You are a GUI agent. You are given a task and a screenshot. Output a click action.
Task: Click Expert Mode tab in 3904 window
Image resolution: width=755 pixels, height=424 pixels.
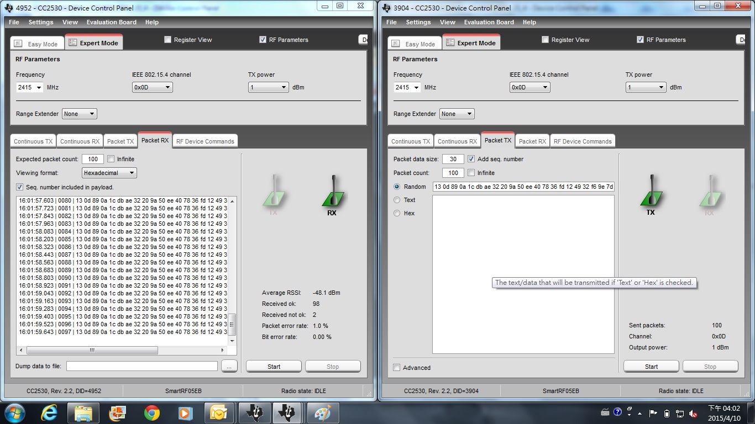point(471,43)
